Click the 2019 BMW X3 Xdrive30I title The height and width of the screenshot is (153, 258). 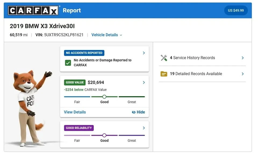42,26
